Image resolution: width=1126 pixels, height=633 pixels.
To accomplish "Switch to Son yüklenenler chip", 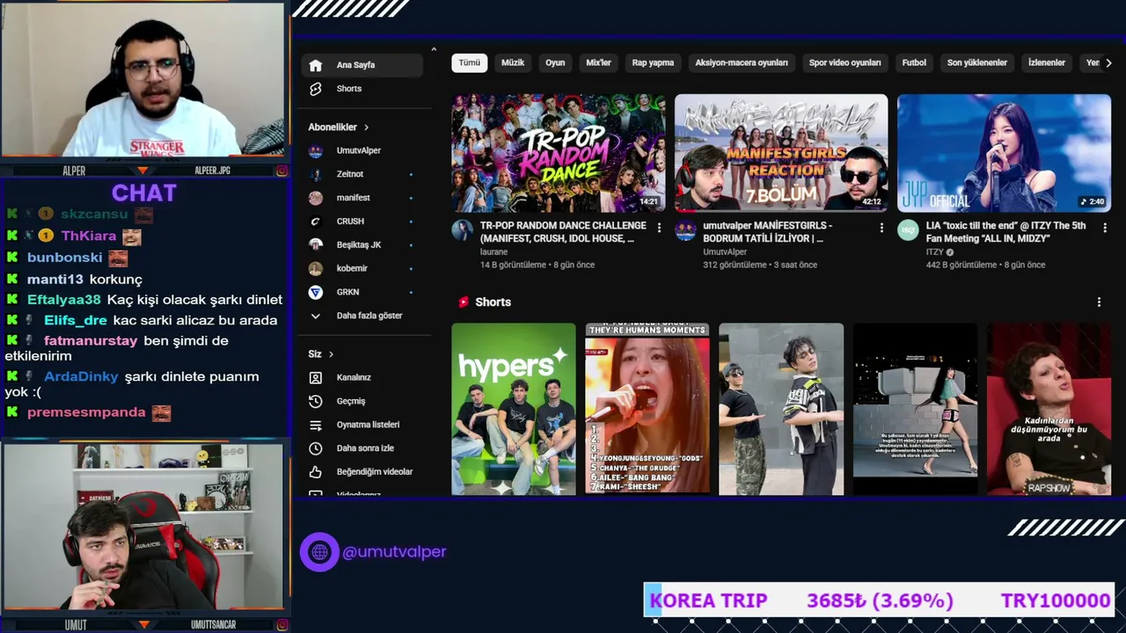I will (x=977, y=63).
